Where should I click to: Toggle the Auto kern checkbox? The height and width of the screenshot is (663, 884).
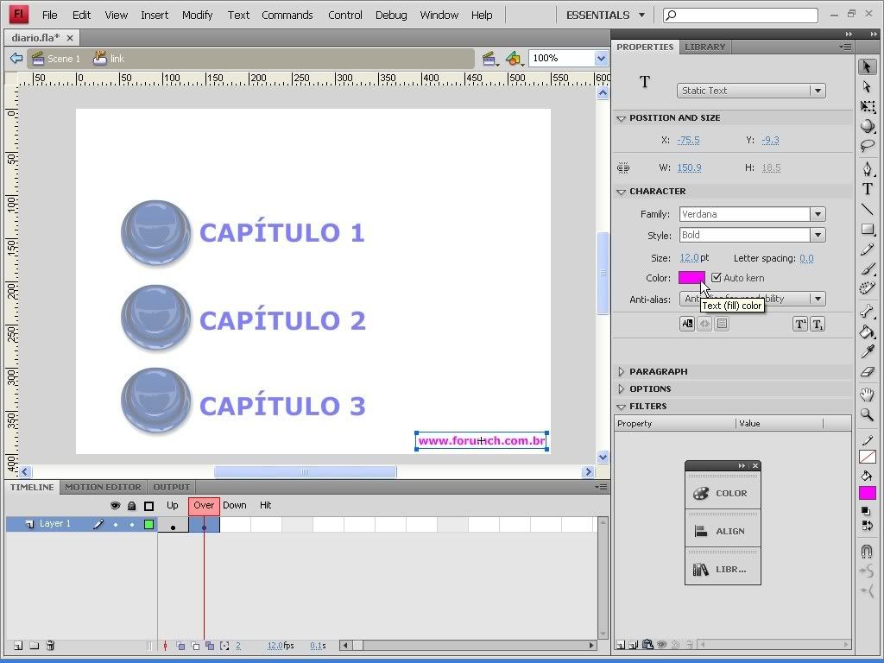[717, 278]
